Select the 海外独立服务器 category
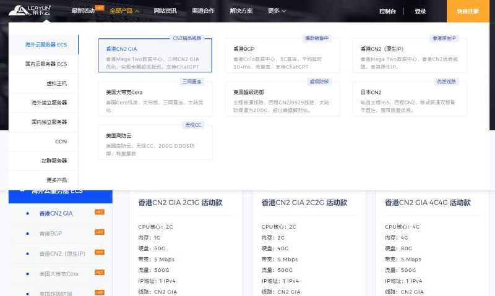 tap(43, 103)
